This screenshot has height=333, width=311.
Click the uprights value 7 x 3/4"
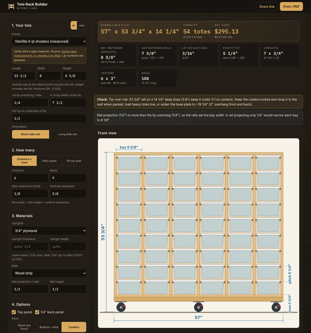tap(273, 53)
